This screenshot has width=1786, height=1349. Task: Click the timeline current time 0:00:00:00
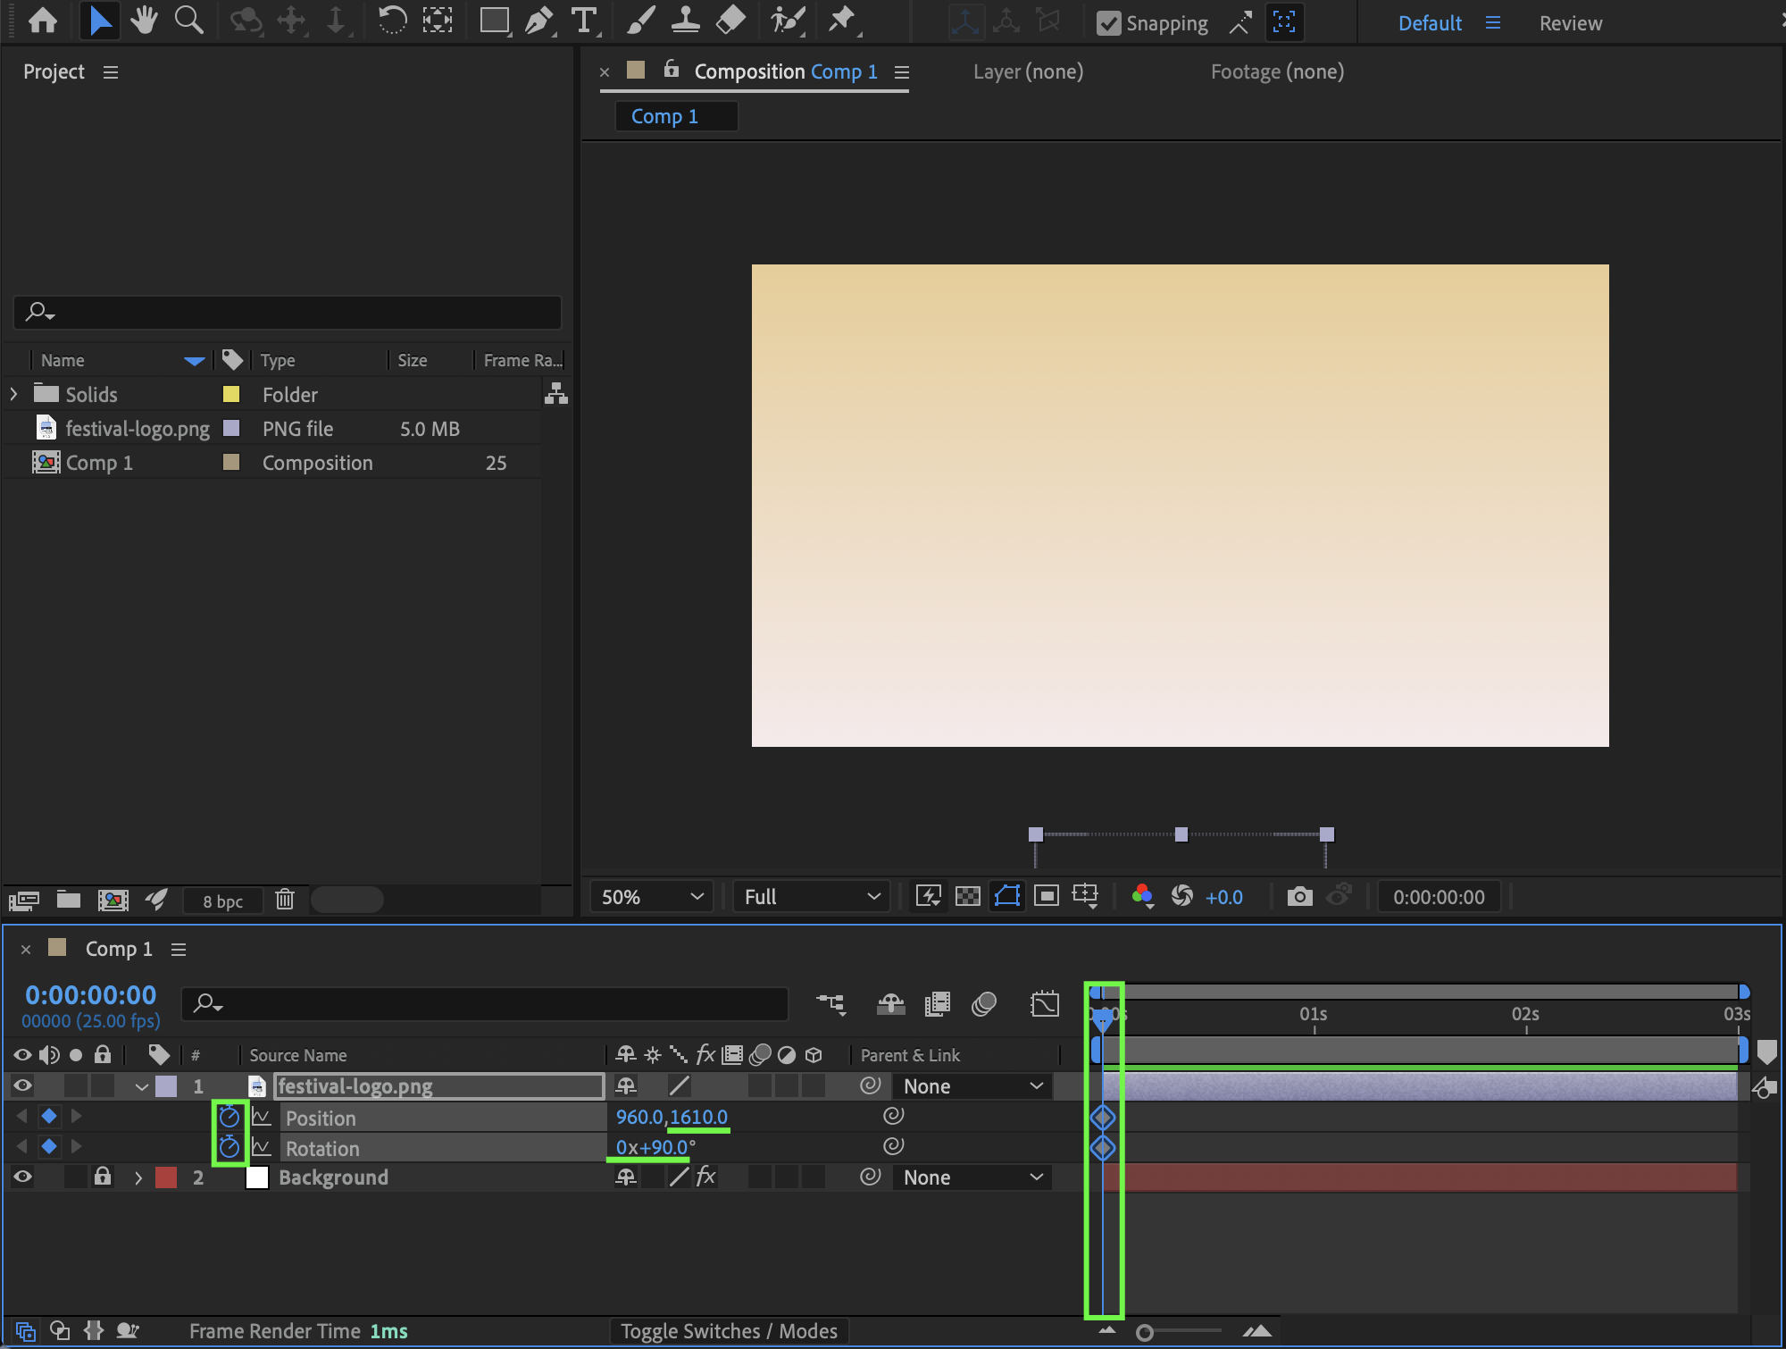click(x=90, y=994)
